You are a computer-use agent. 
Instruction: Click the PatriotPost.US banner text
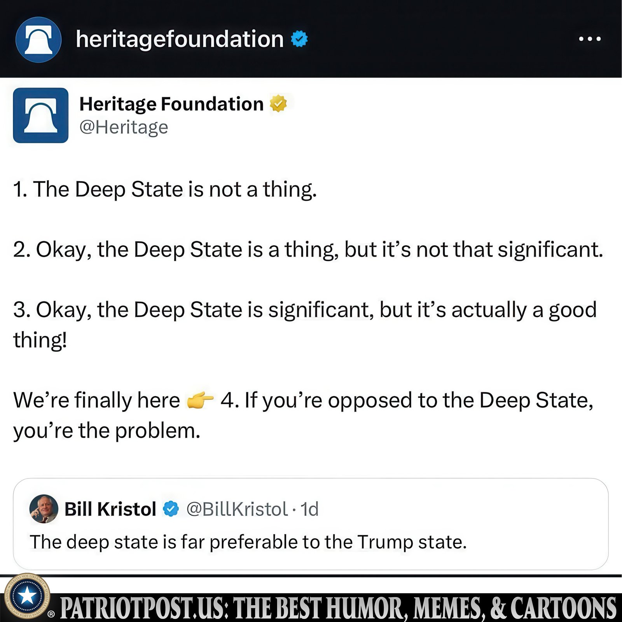[x=338, y=608]
